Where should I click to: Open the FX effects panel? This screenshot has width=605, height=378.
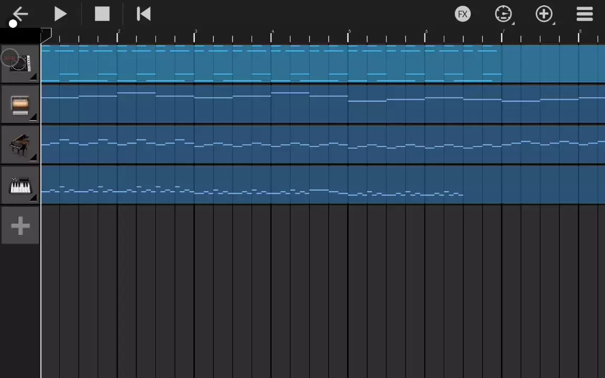tap(462, 14)
